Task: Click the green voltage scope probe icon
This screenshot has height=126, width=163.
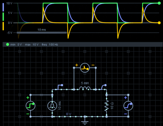Action: (x=30, y=106)
